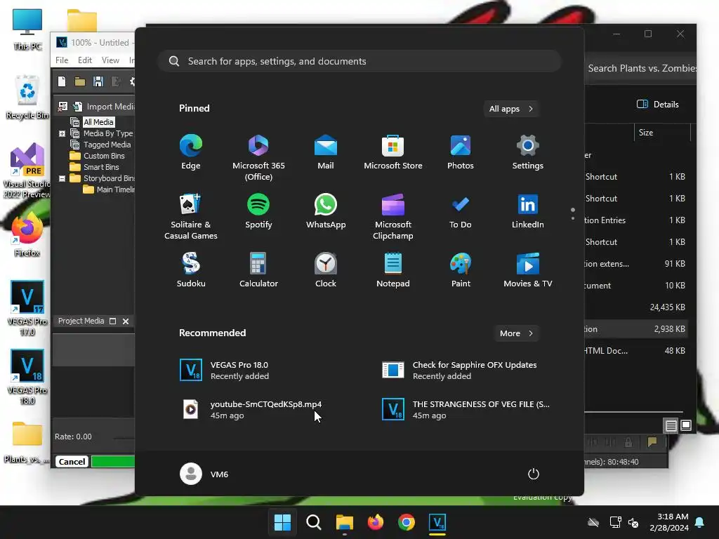Focus the Start menu search box
This screenshot has height=539, width=719.
359,61
